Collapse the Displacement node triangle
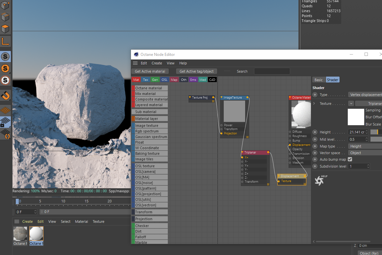This screenshot has height=255, width=382. pos(279,176)
